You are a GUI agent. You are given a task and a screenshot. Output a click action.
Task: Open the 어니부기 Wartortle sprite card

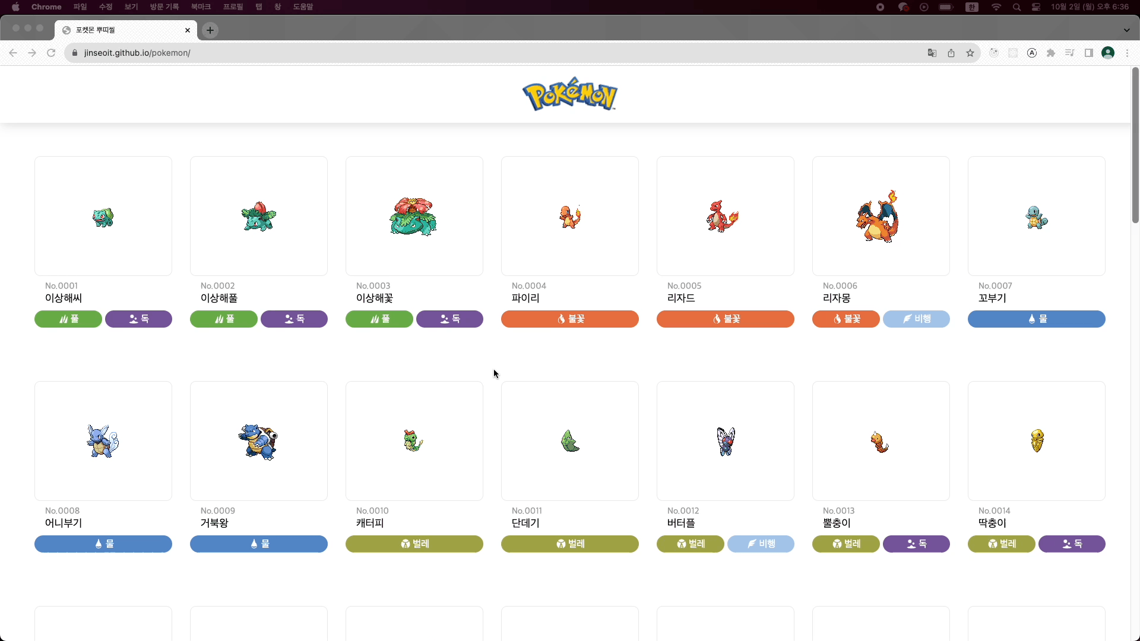click(103, 441)
